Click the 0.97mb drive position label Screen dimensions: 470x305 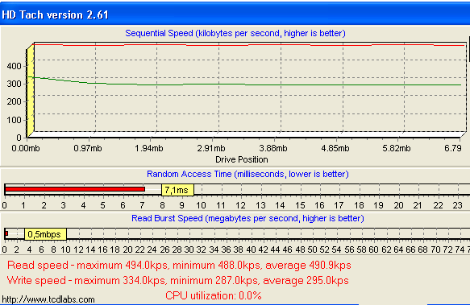point(88,148)
